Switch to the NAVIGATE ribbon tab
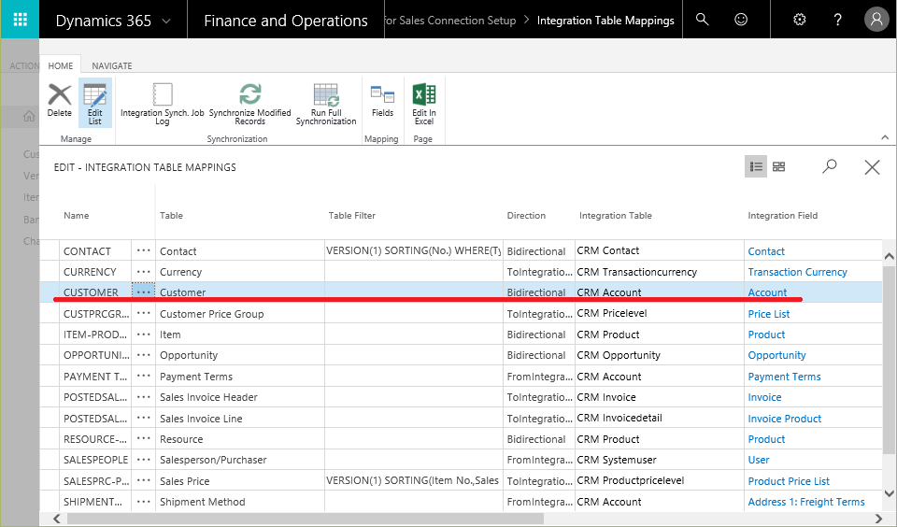Image resolution: width=897 pixels, height=527 pixels. point(112,65)
